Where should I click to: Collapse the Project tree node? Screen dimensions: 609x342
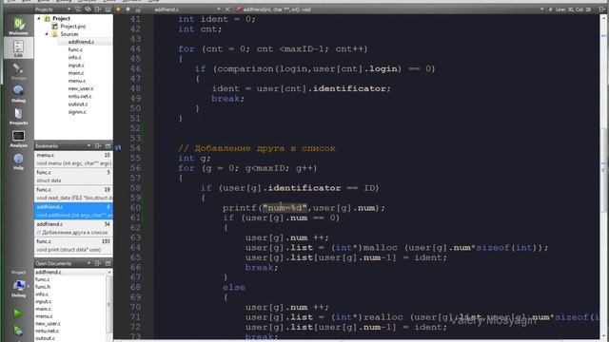[x=39, y=18]
